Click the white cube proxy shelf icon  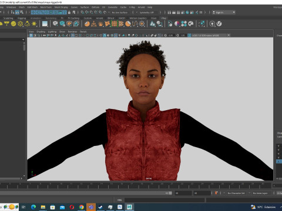click(x=55, y=24)
